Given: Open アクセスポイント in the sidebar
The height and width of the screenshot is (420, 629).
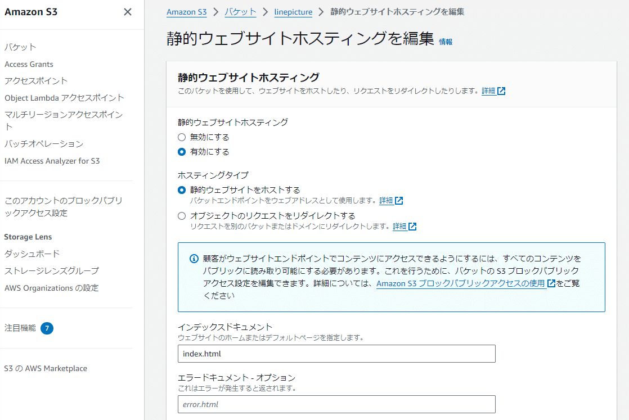Looking at the screenshot, I should (x=36, y=81).
